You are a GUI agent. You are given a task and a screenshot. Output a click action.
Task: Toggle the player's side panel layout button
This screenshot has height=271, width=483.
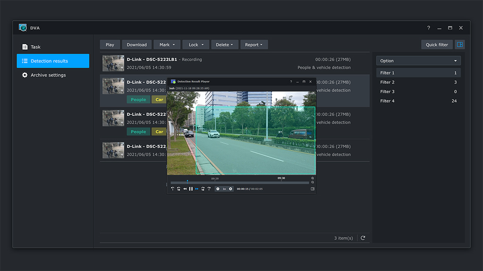pyautogui.click(x=312, y=189)
